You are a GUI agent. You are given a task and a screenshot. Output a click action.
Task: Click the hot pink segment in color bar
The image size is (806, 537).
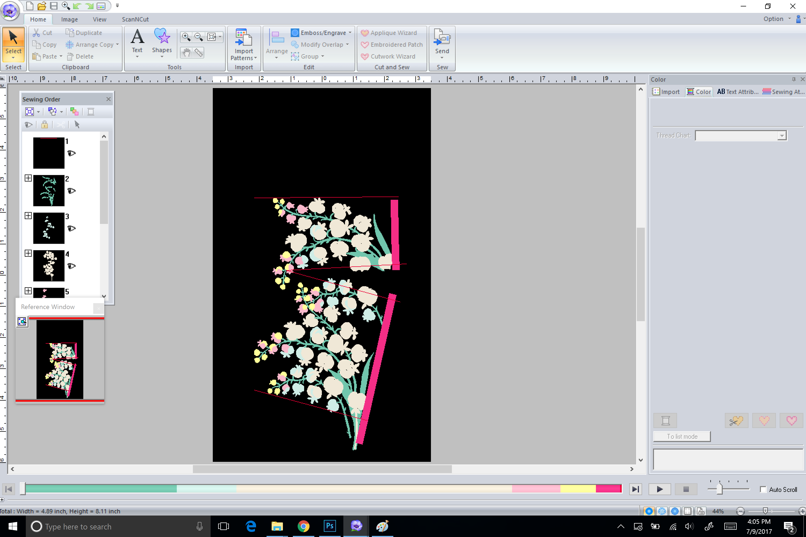pos(608,489)
